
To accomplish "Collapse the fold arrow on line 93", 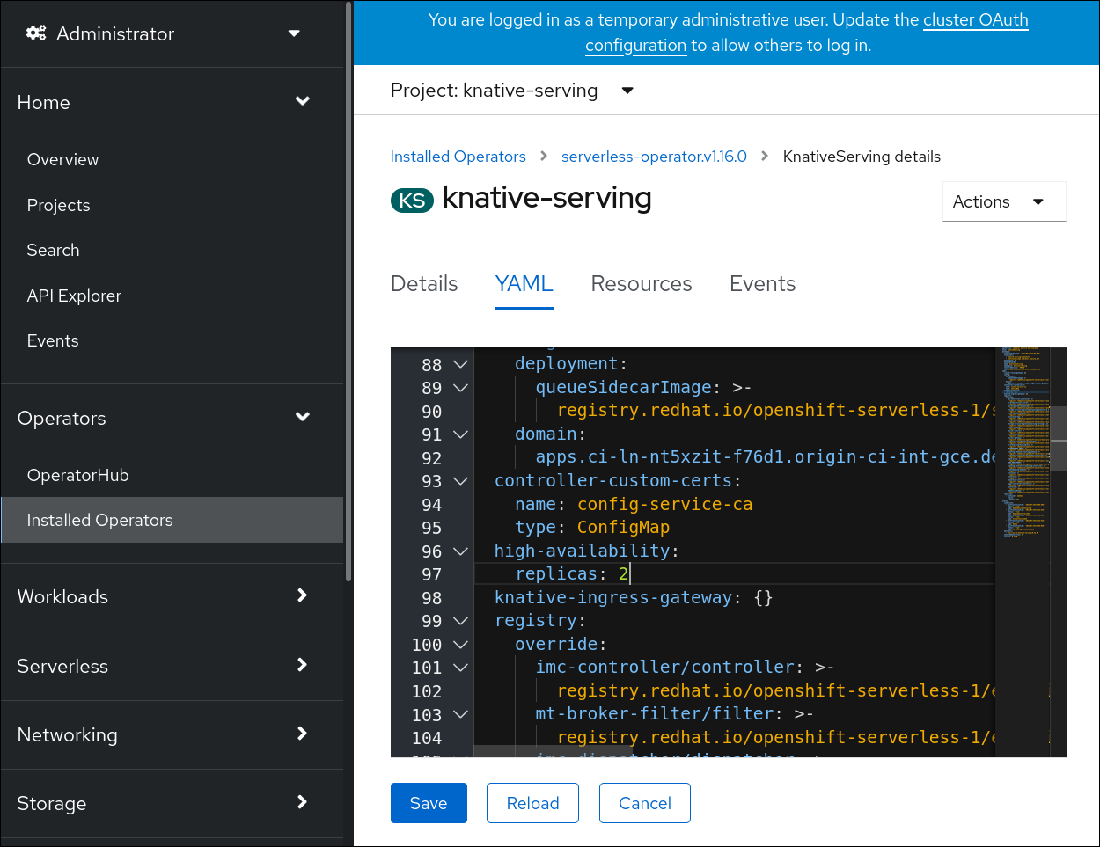I will (x=460, y=481).
